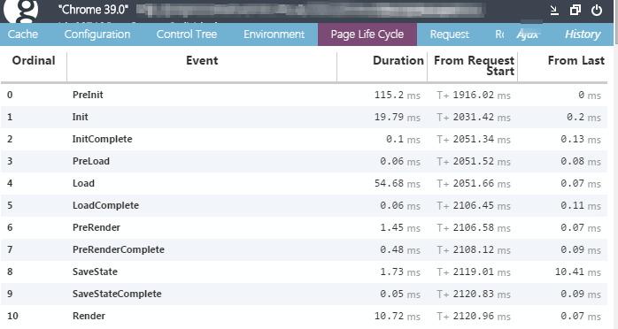Click the 10.41 ms From Last value
The width and height of the screenshot is (618, 329).
[578, 272]
